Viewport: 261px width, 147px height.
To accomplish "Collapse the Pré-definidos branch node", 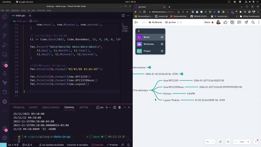I will pyautogui.click(x=141, y=90).
